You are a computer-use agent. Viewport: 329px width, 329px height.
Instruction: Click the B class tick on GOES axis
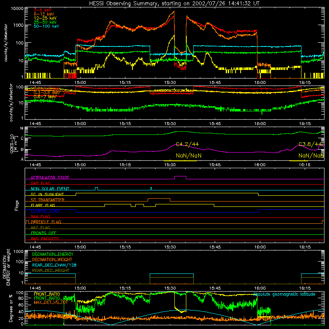(22, 150)
